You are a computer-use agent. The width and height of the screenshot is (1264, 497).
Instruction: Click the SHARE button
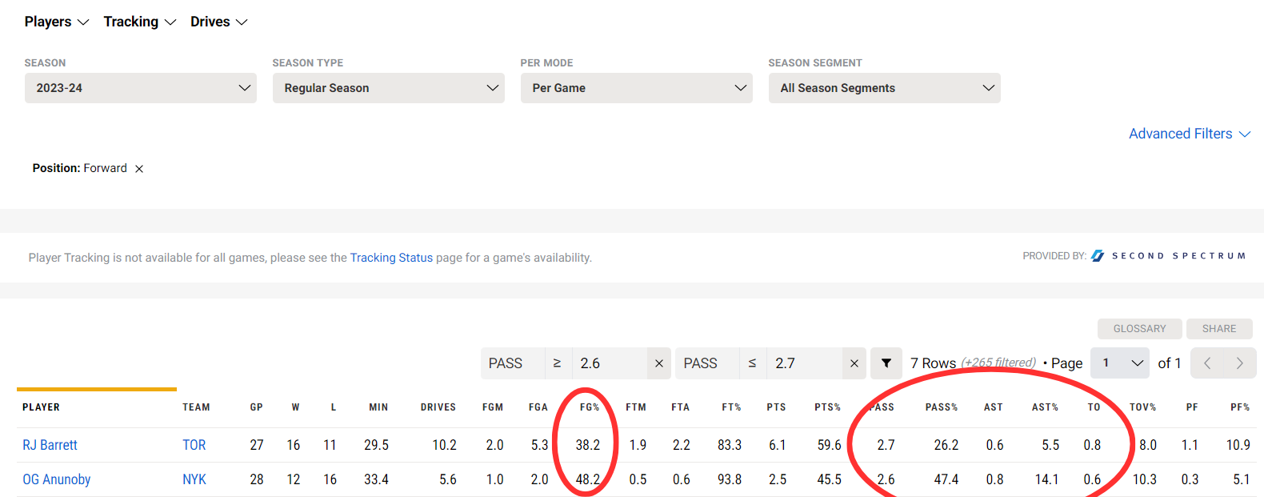coord(1218,329)
